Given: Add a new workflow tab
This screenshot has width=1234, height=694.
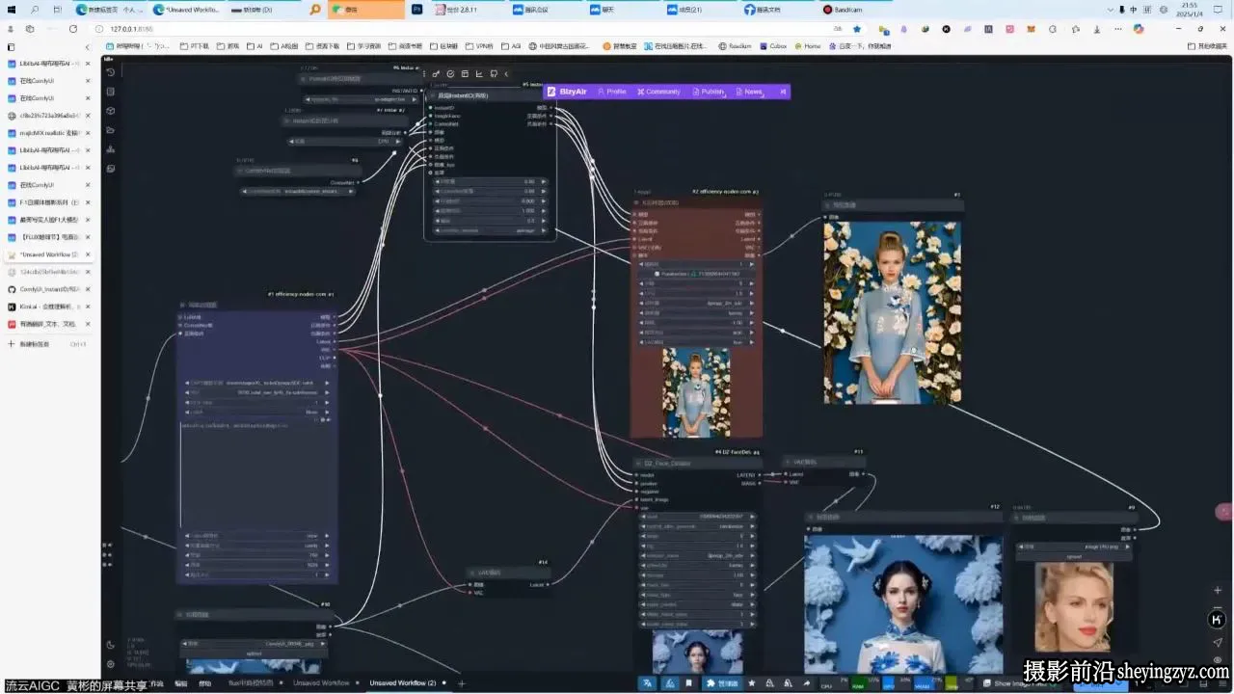Looking at the screenshot, I should [462, 683].
